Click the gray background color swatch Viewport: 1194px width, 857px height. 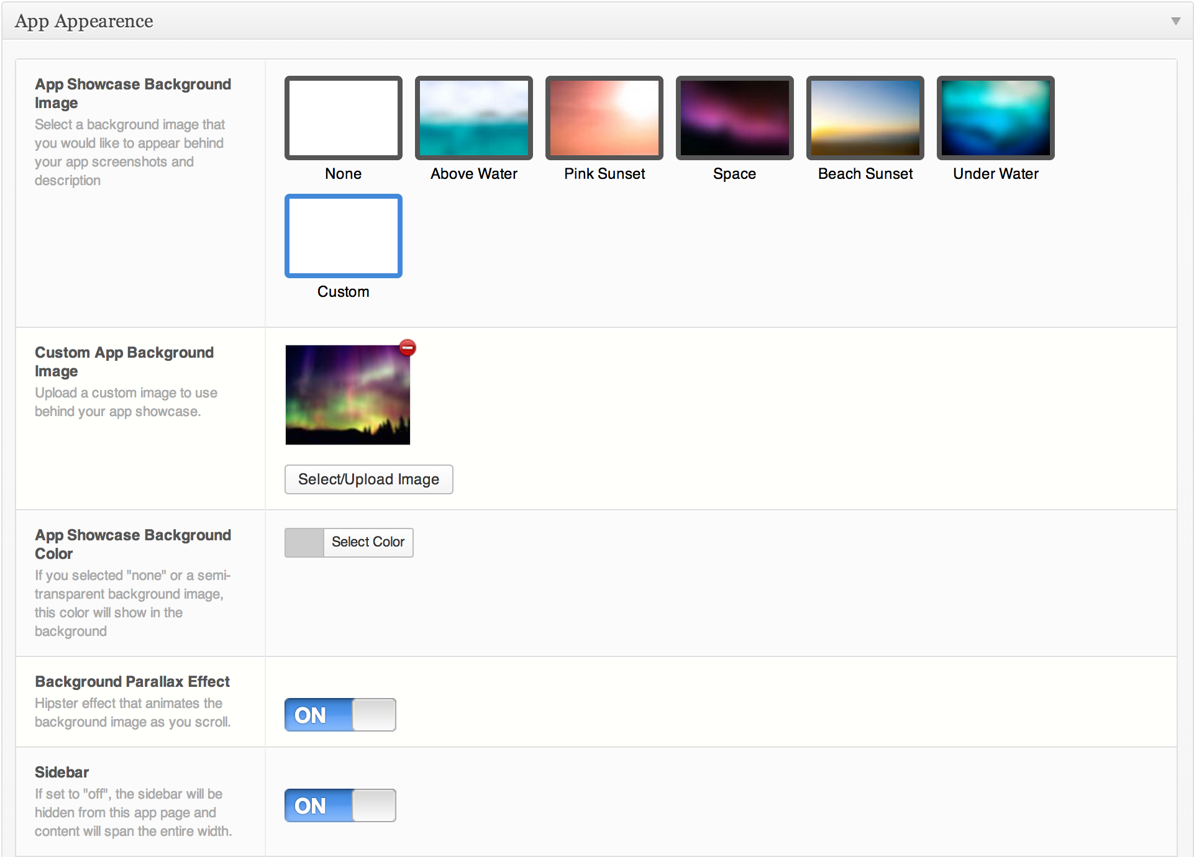tap(304, 543)
